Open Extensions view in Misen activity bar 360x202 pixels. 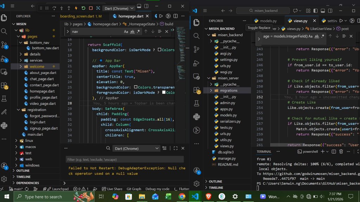tap(4, 85)
